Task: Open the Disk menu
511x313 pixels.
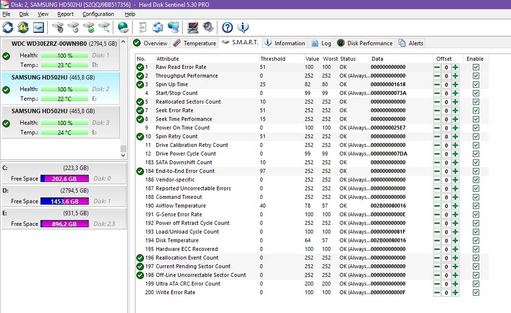Action: pyautogui.click(x=24, y=14)
